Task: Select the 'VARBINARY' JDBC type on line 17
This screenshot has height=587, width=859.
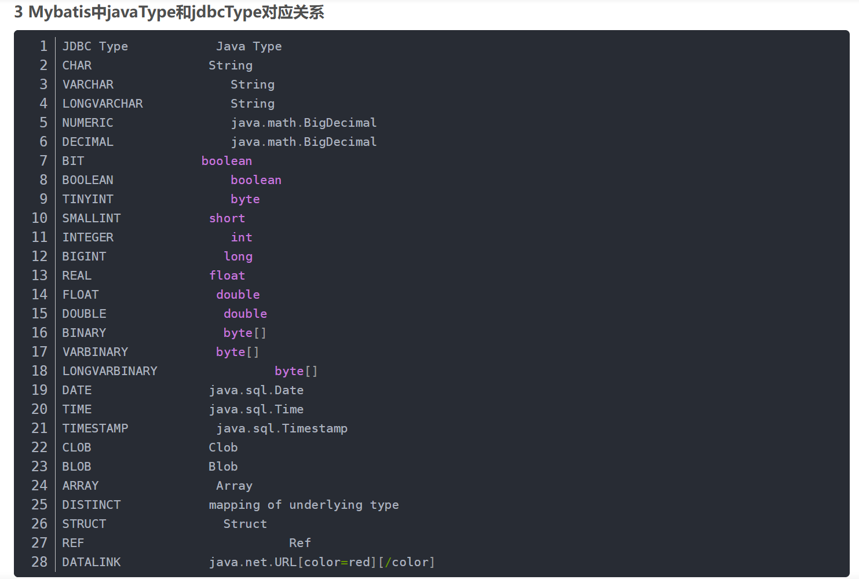Action: pos(95,352)
